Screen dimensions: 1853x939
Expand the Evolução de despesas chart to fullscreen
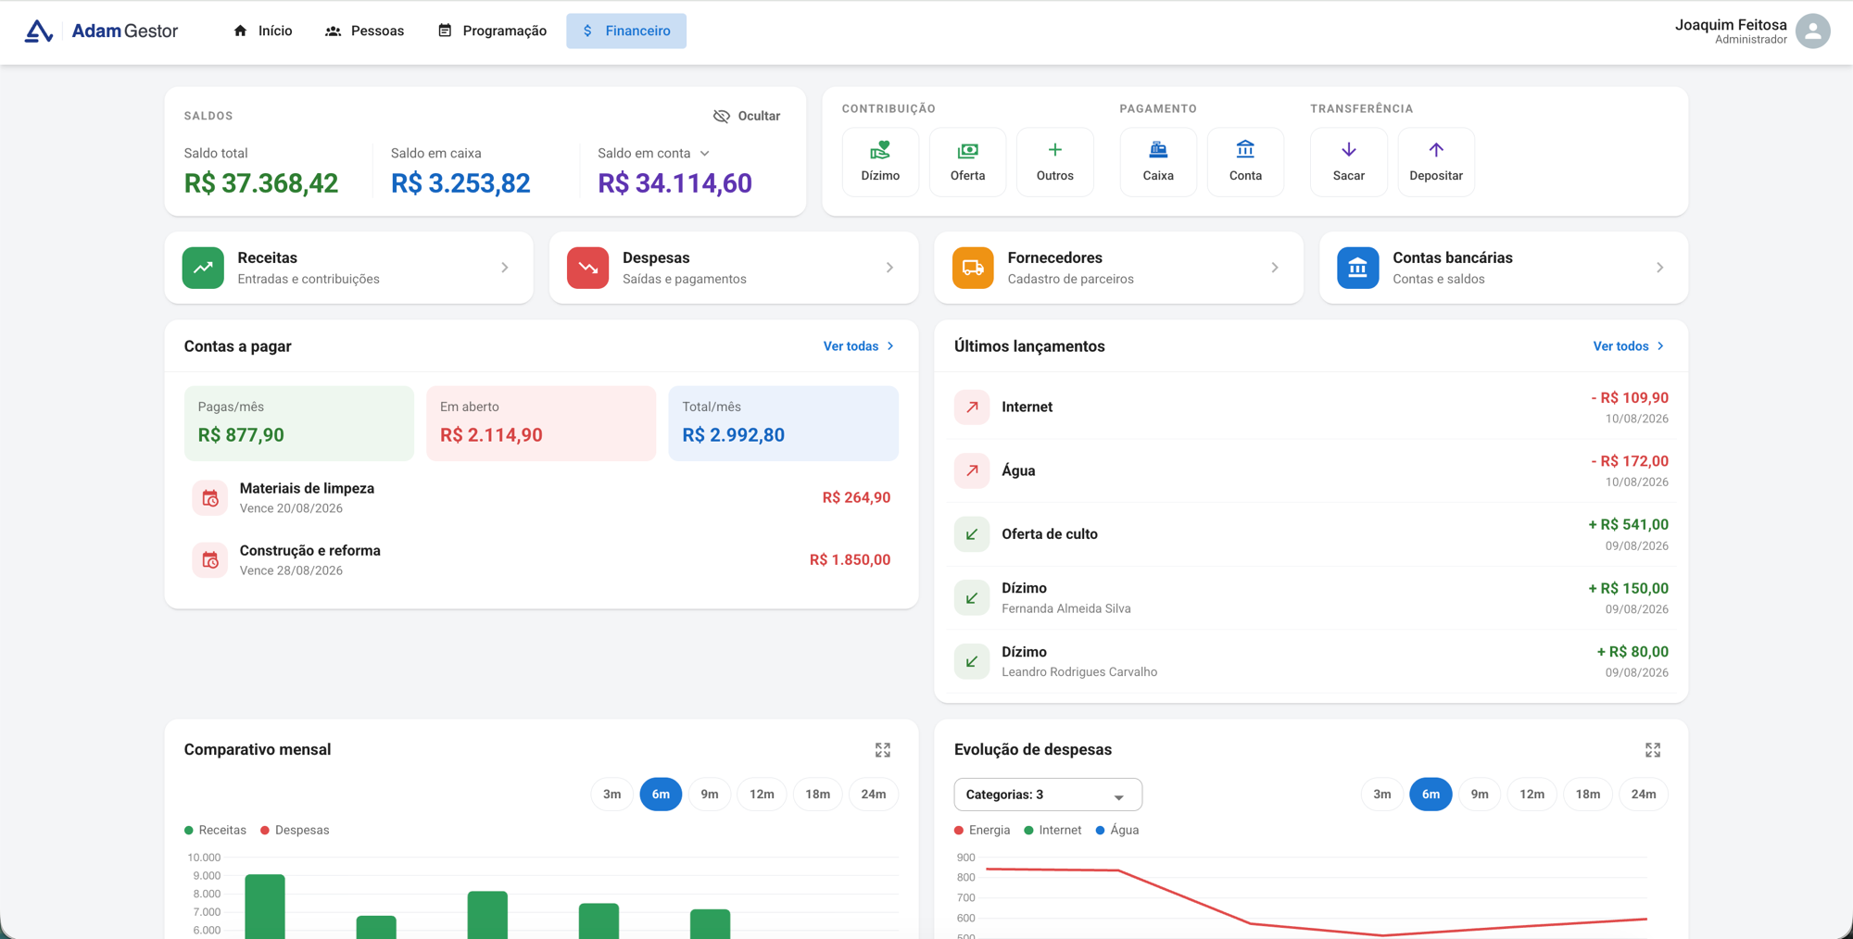coord(1653,750)
